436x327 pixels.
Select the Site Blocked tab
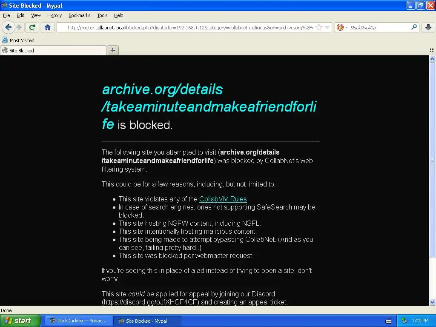pyautogui.click(x=53, y=50)
